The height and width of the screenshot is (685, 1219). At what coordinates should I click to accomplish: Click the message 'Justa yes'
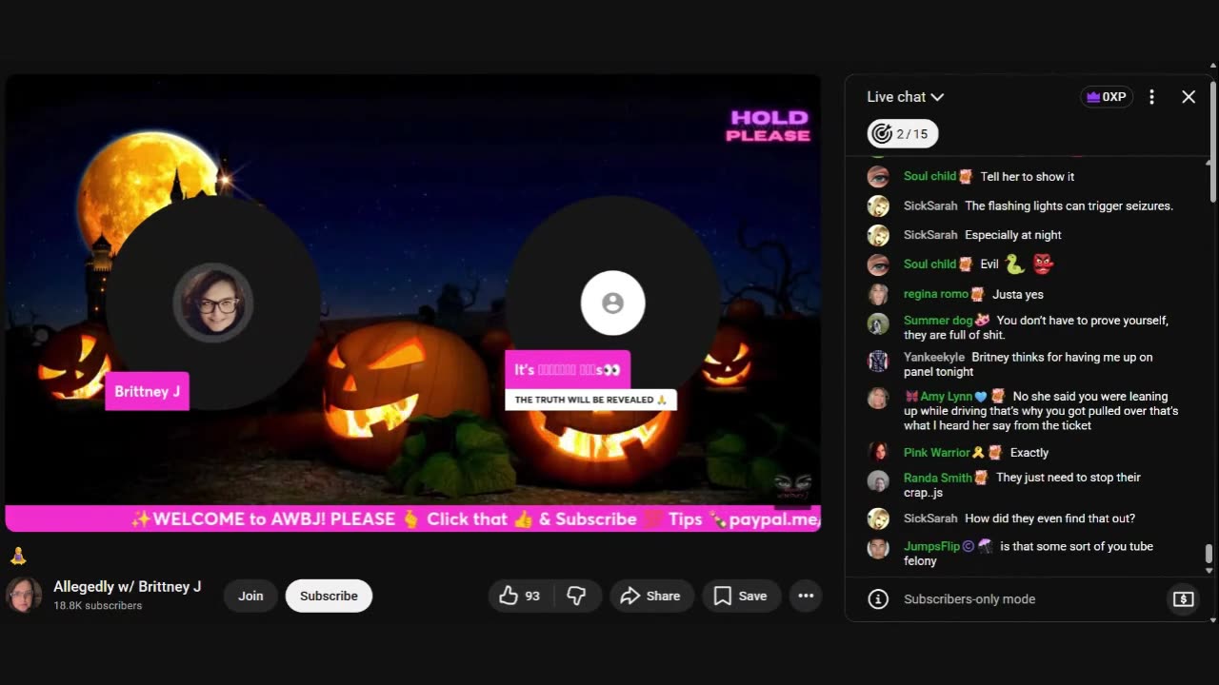point(1018,295)
